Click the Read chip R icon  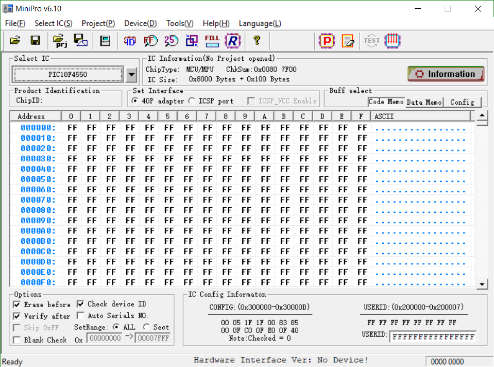(x=232, y=41)
